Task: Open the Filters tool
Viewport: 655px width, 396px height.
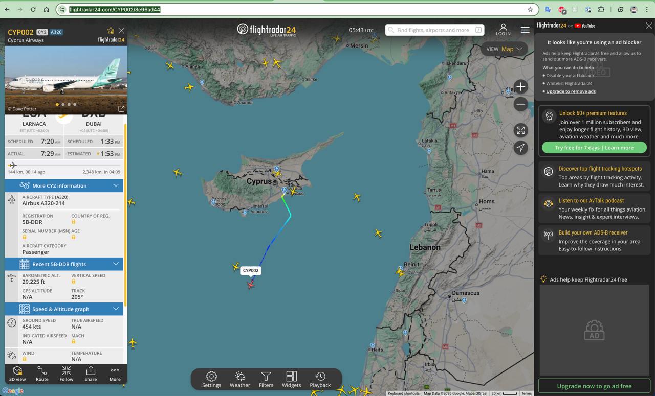Action: pyautogui.click(x=266, y=379)
